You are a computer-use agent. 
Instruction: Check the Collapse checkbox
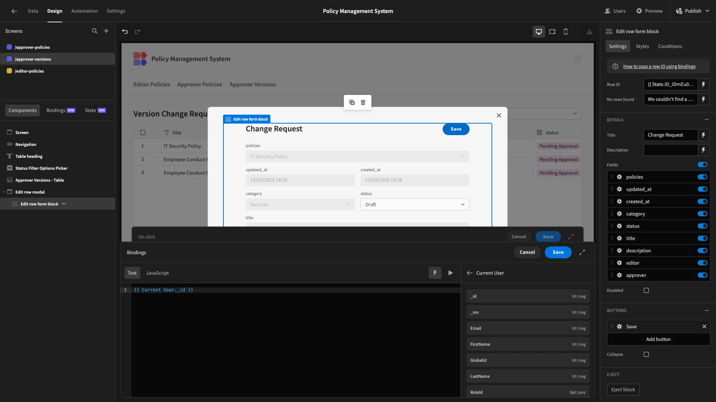point(646,355)
